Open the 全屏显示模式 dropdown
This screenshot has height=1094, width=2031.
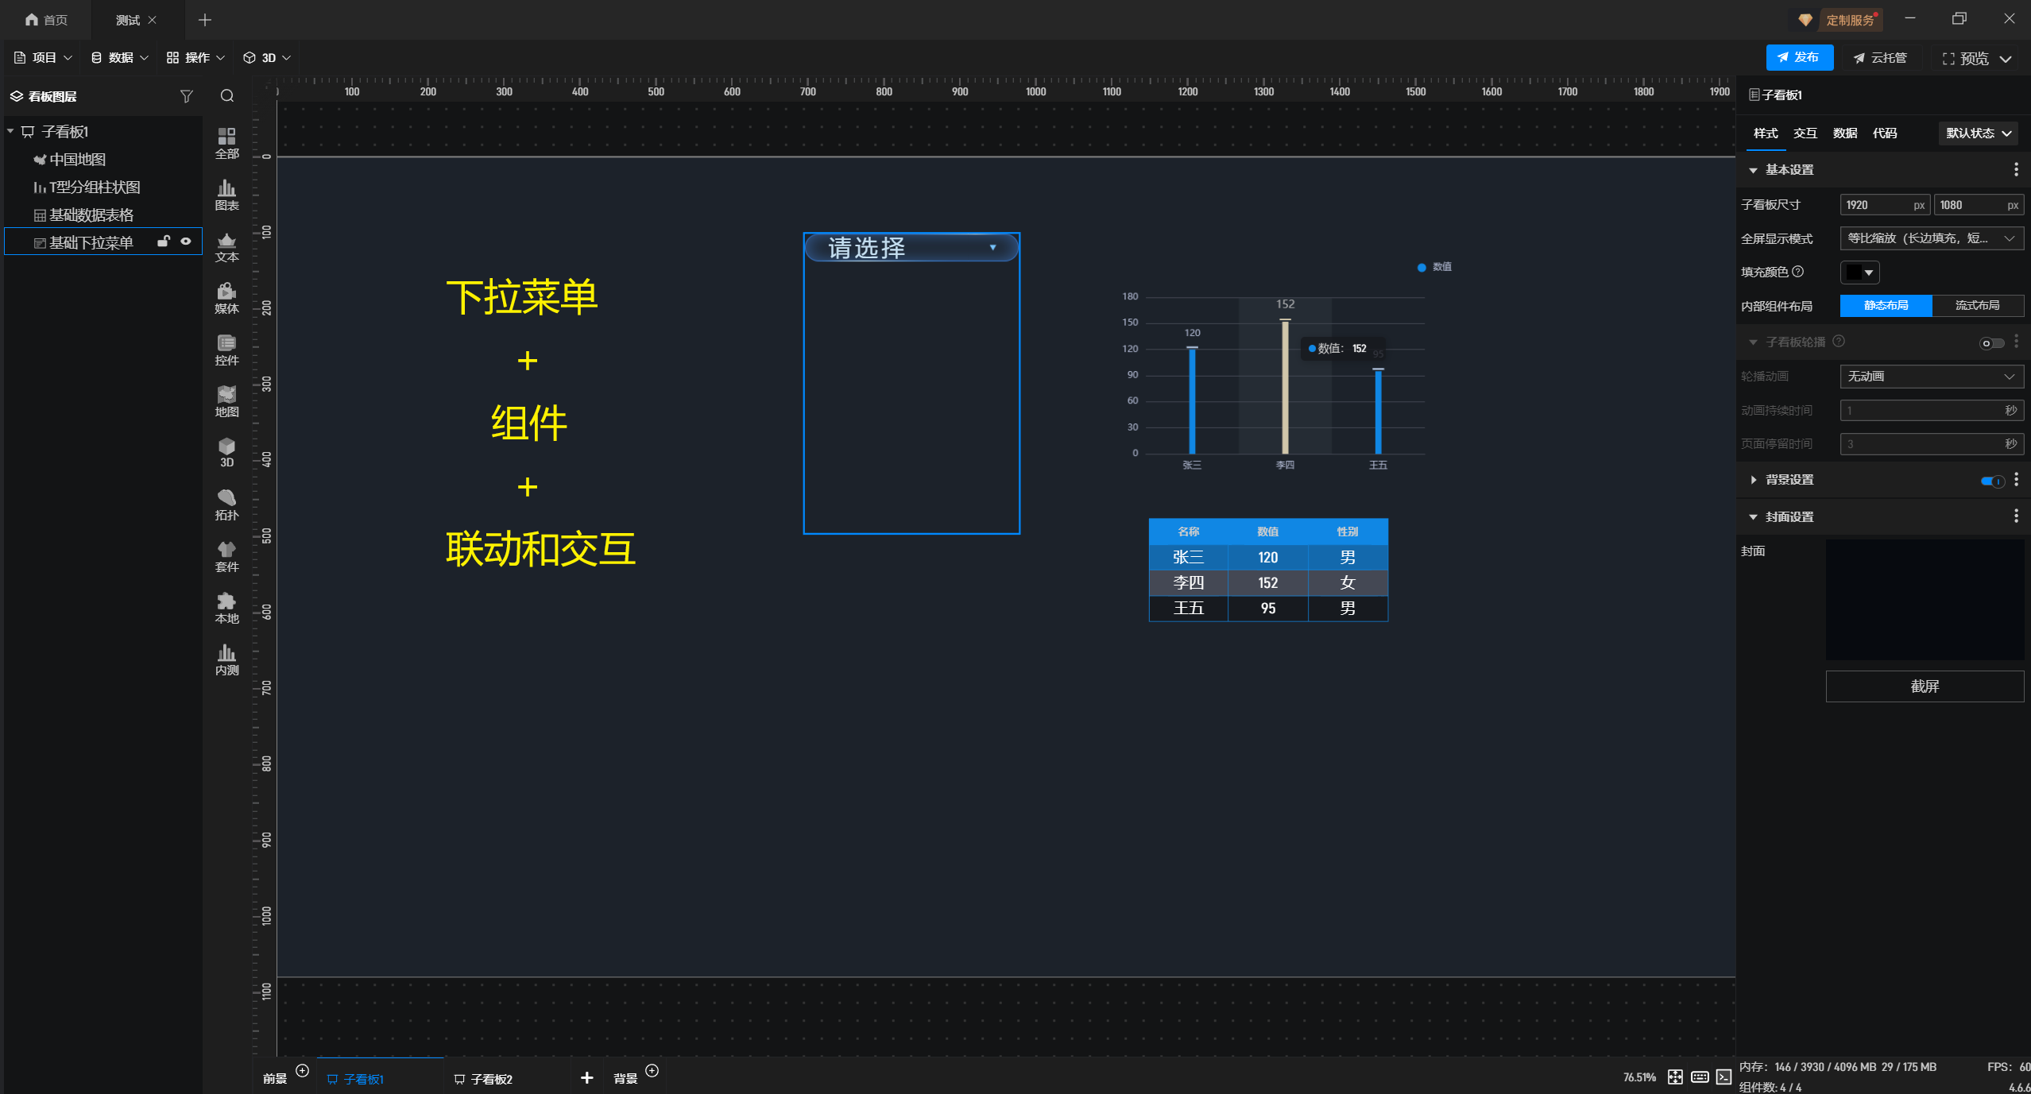tap(1931, 238)
